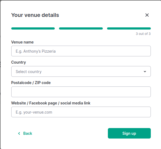Click the 'Venue name' field label
Screen dimensions: 161x149
click(x=22, y=42)
